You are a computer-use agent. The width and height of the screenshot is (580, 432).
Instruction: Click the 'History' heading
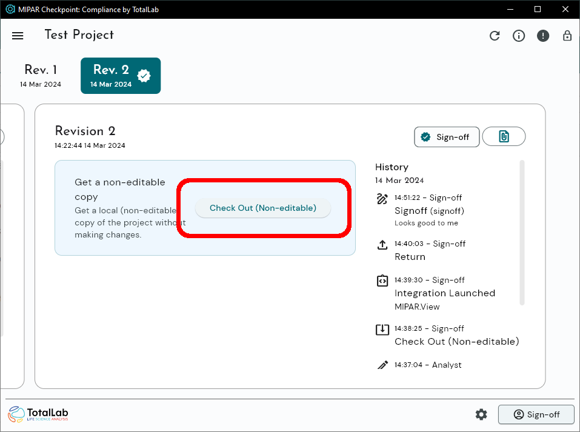click(392, 167)
